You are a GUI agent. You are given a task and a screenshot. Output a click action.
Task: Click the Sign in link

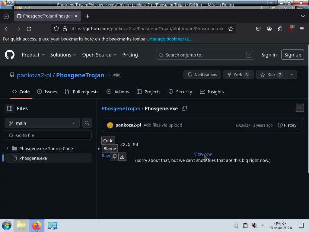click(269, 55)
